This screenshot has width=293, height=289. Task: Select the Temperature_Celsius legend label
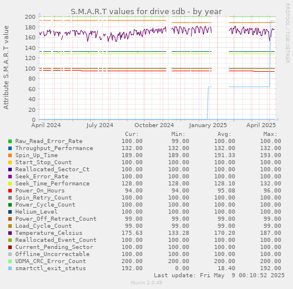[49, 233]
